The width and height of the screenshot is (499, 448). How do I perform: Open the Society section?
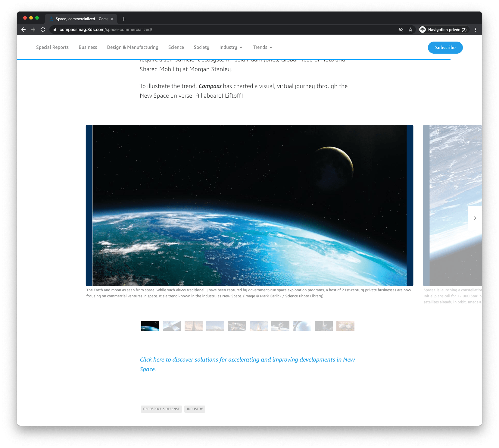[201, 47]
